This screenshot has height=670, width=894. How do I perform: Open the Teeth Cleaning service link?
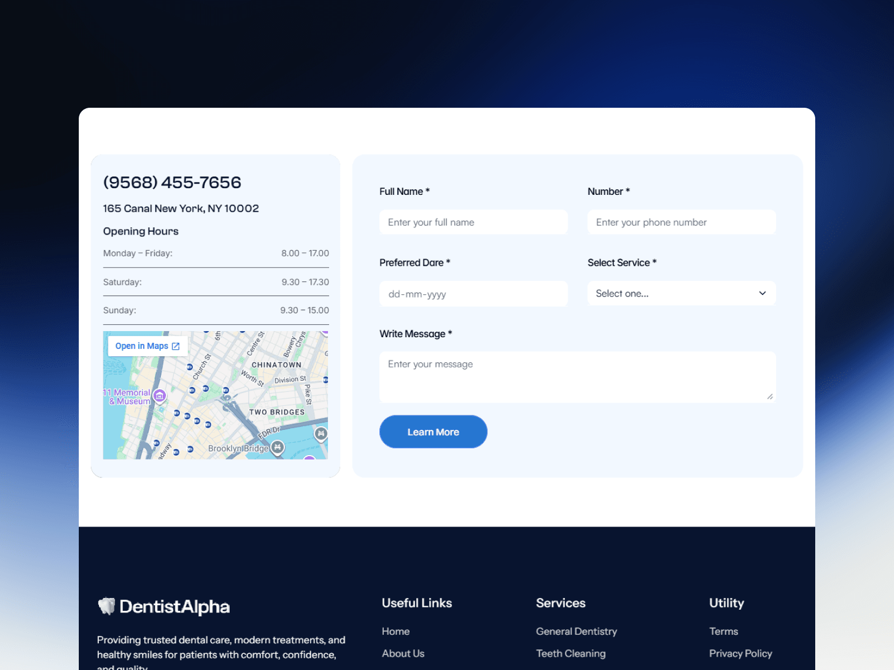(570, 653)
